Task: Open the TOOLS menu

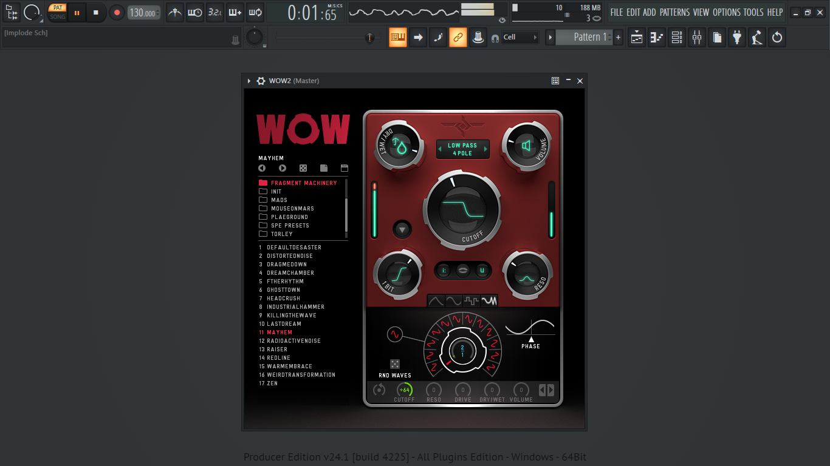Action: [x=753, y=12]
